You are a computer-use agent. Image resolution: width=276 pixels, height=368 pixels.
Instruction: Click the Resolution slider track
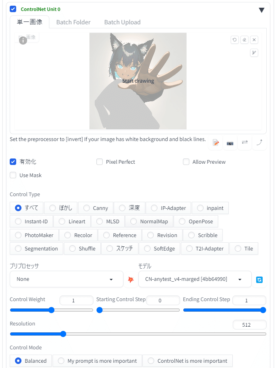(138, 334)
